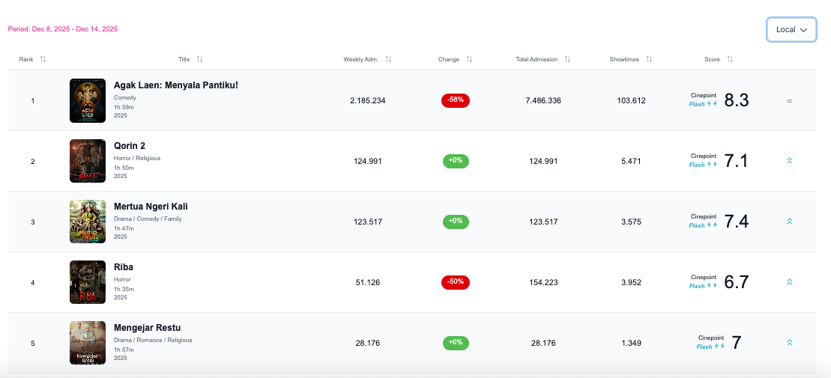831x378 pixels.
Task: Sort by Total Admission arrows icon
Action: point(567,59)
